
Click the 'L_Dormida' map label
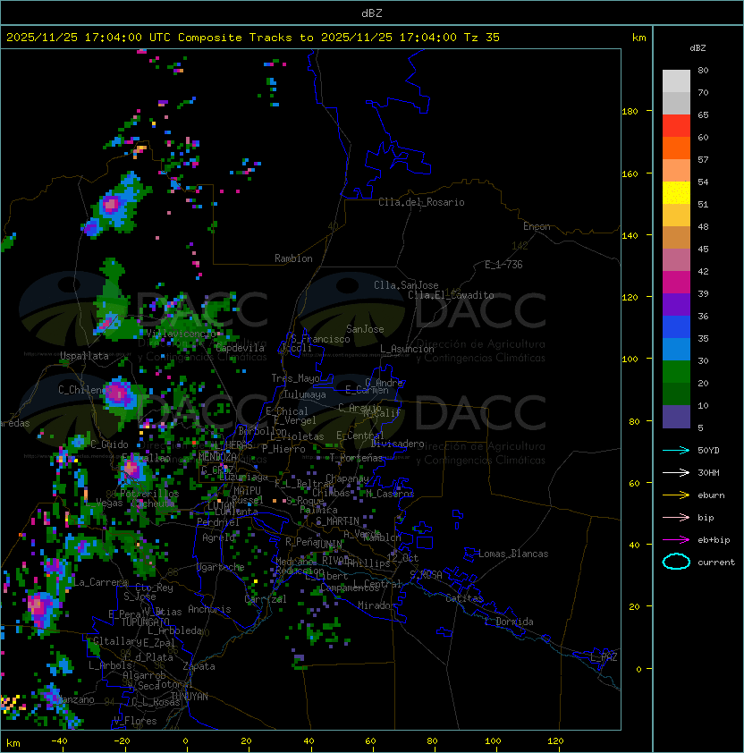pyautogui.click(x=509, y=622)
